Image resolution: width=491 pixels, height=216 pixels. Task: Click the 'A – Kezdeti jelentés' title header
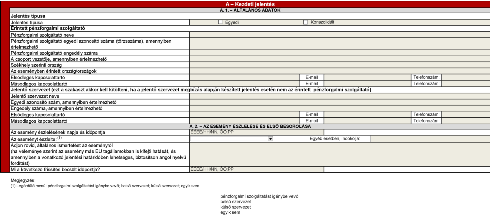point(250,4)
